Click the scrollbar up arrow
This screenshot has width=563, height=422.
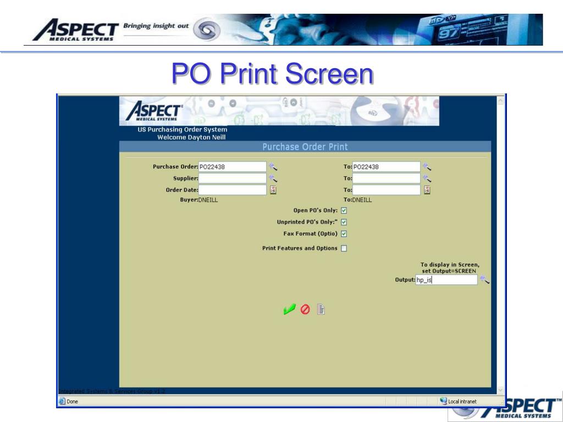coord(500,101)
